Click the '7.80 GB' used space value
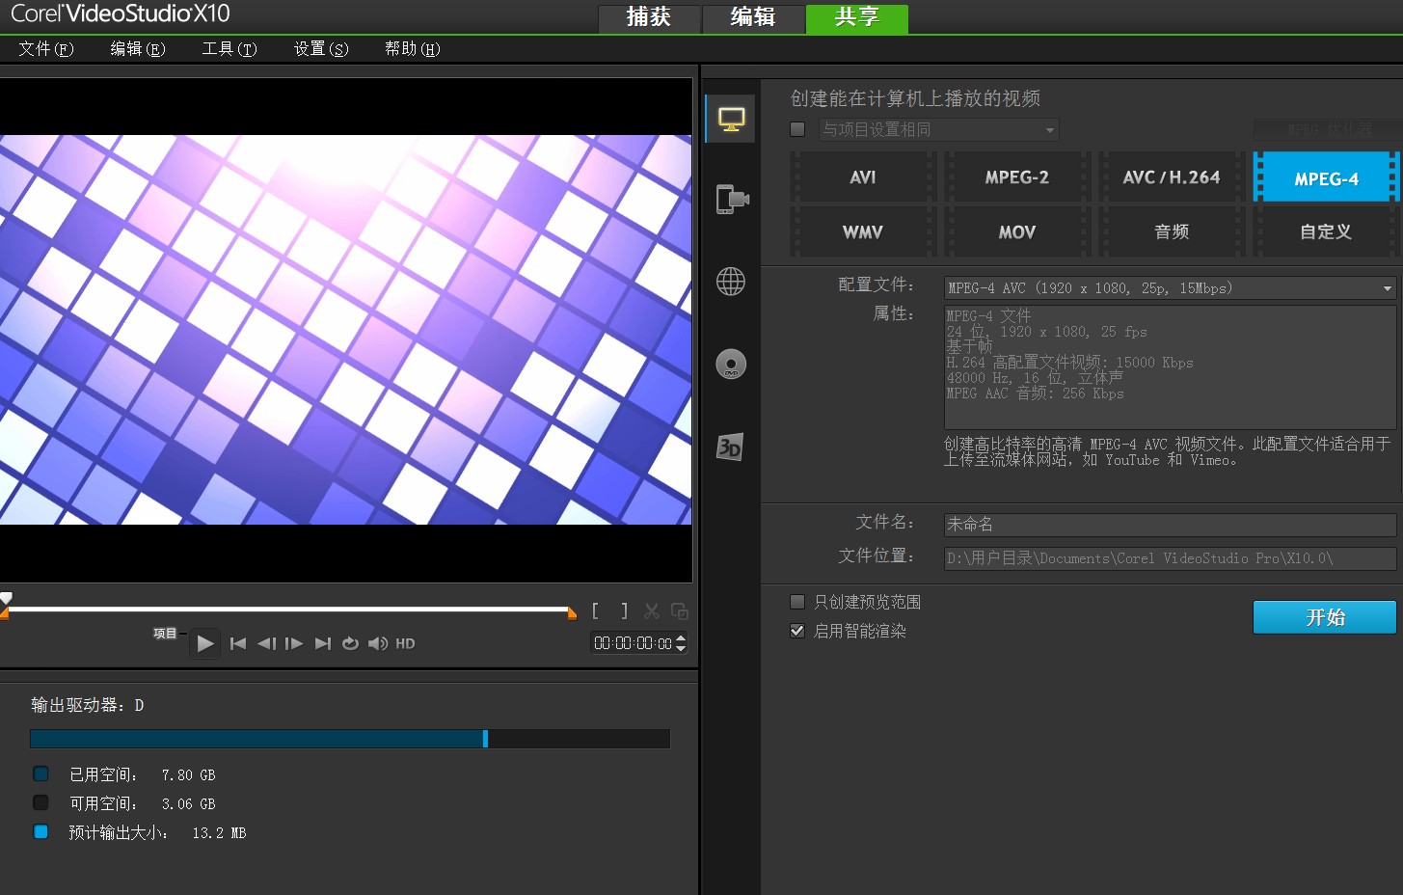The width and height of the screenshot is (1403, 895). pyautogui.click(x=188, y=775)
